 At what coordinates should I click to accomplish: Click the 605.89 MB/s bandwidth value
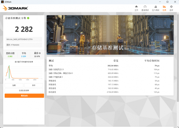click(113, 73)
